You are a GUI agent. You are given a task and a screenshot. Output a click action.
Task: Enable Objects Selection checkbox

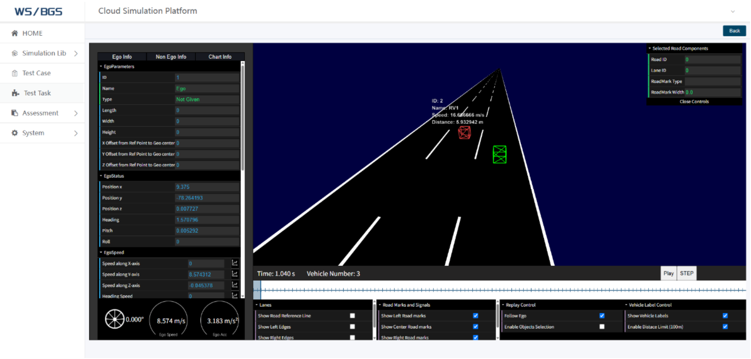tap(602, 326)
